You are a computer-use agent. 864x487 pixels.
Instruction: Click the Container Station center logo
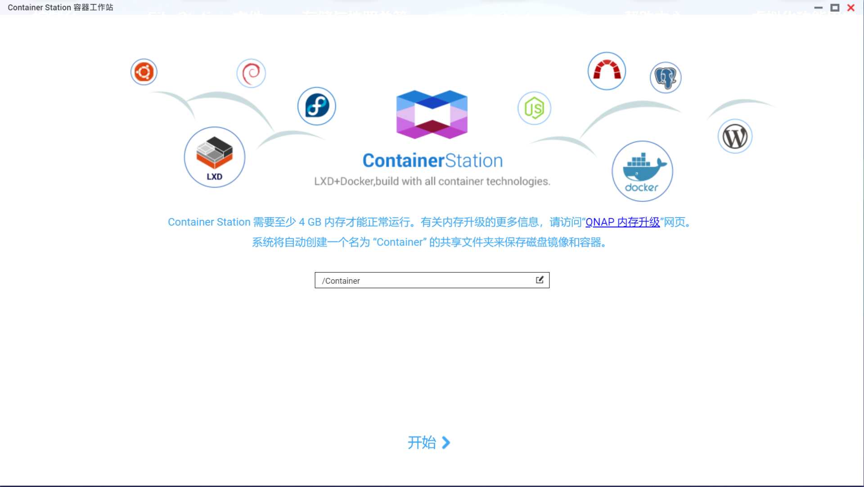click(x=432, y=114)
